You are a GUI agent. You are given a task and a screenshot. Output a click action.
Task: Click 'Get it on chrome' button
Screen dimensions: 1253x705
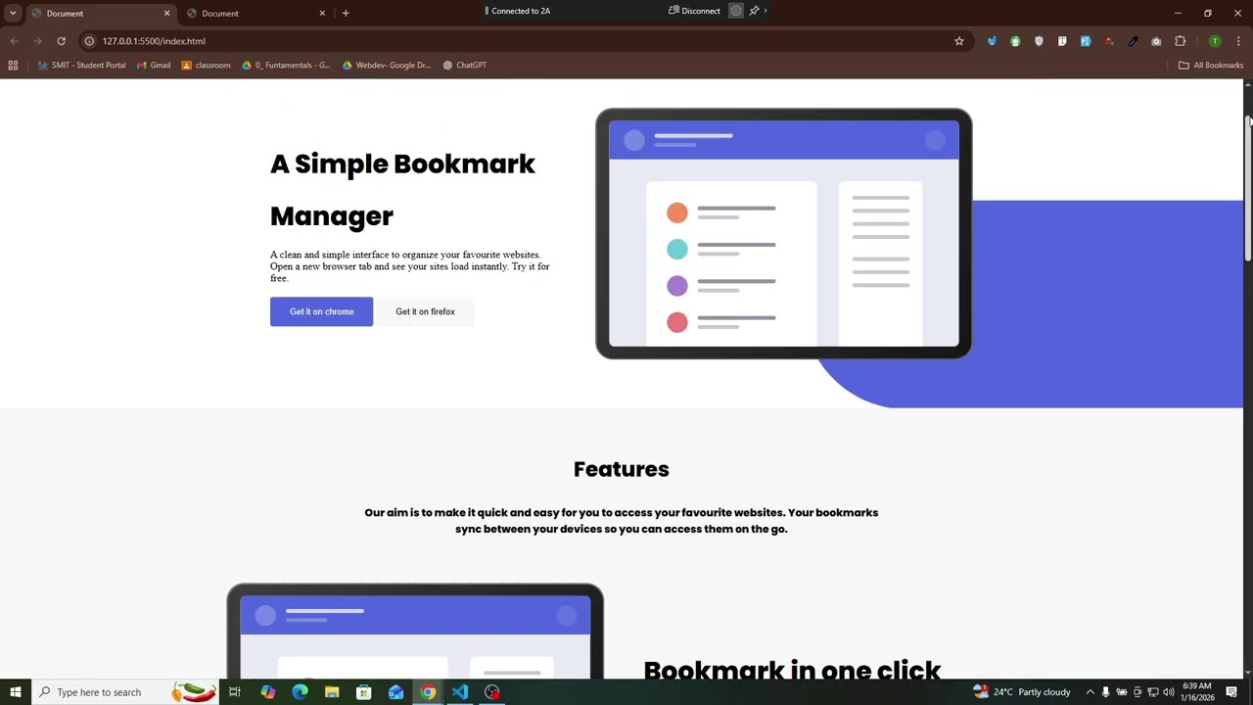(x=321, y=311)
